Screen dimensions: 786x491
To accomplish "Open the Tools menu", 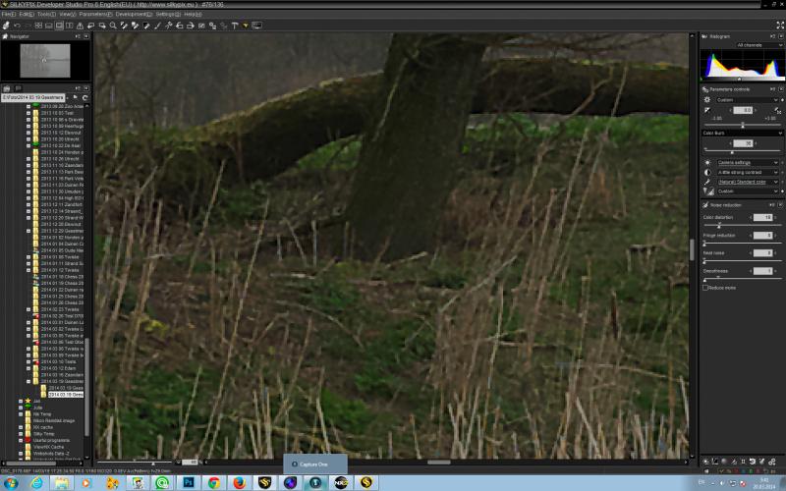I will 46,15.
